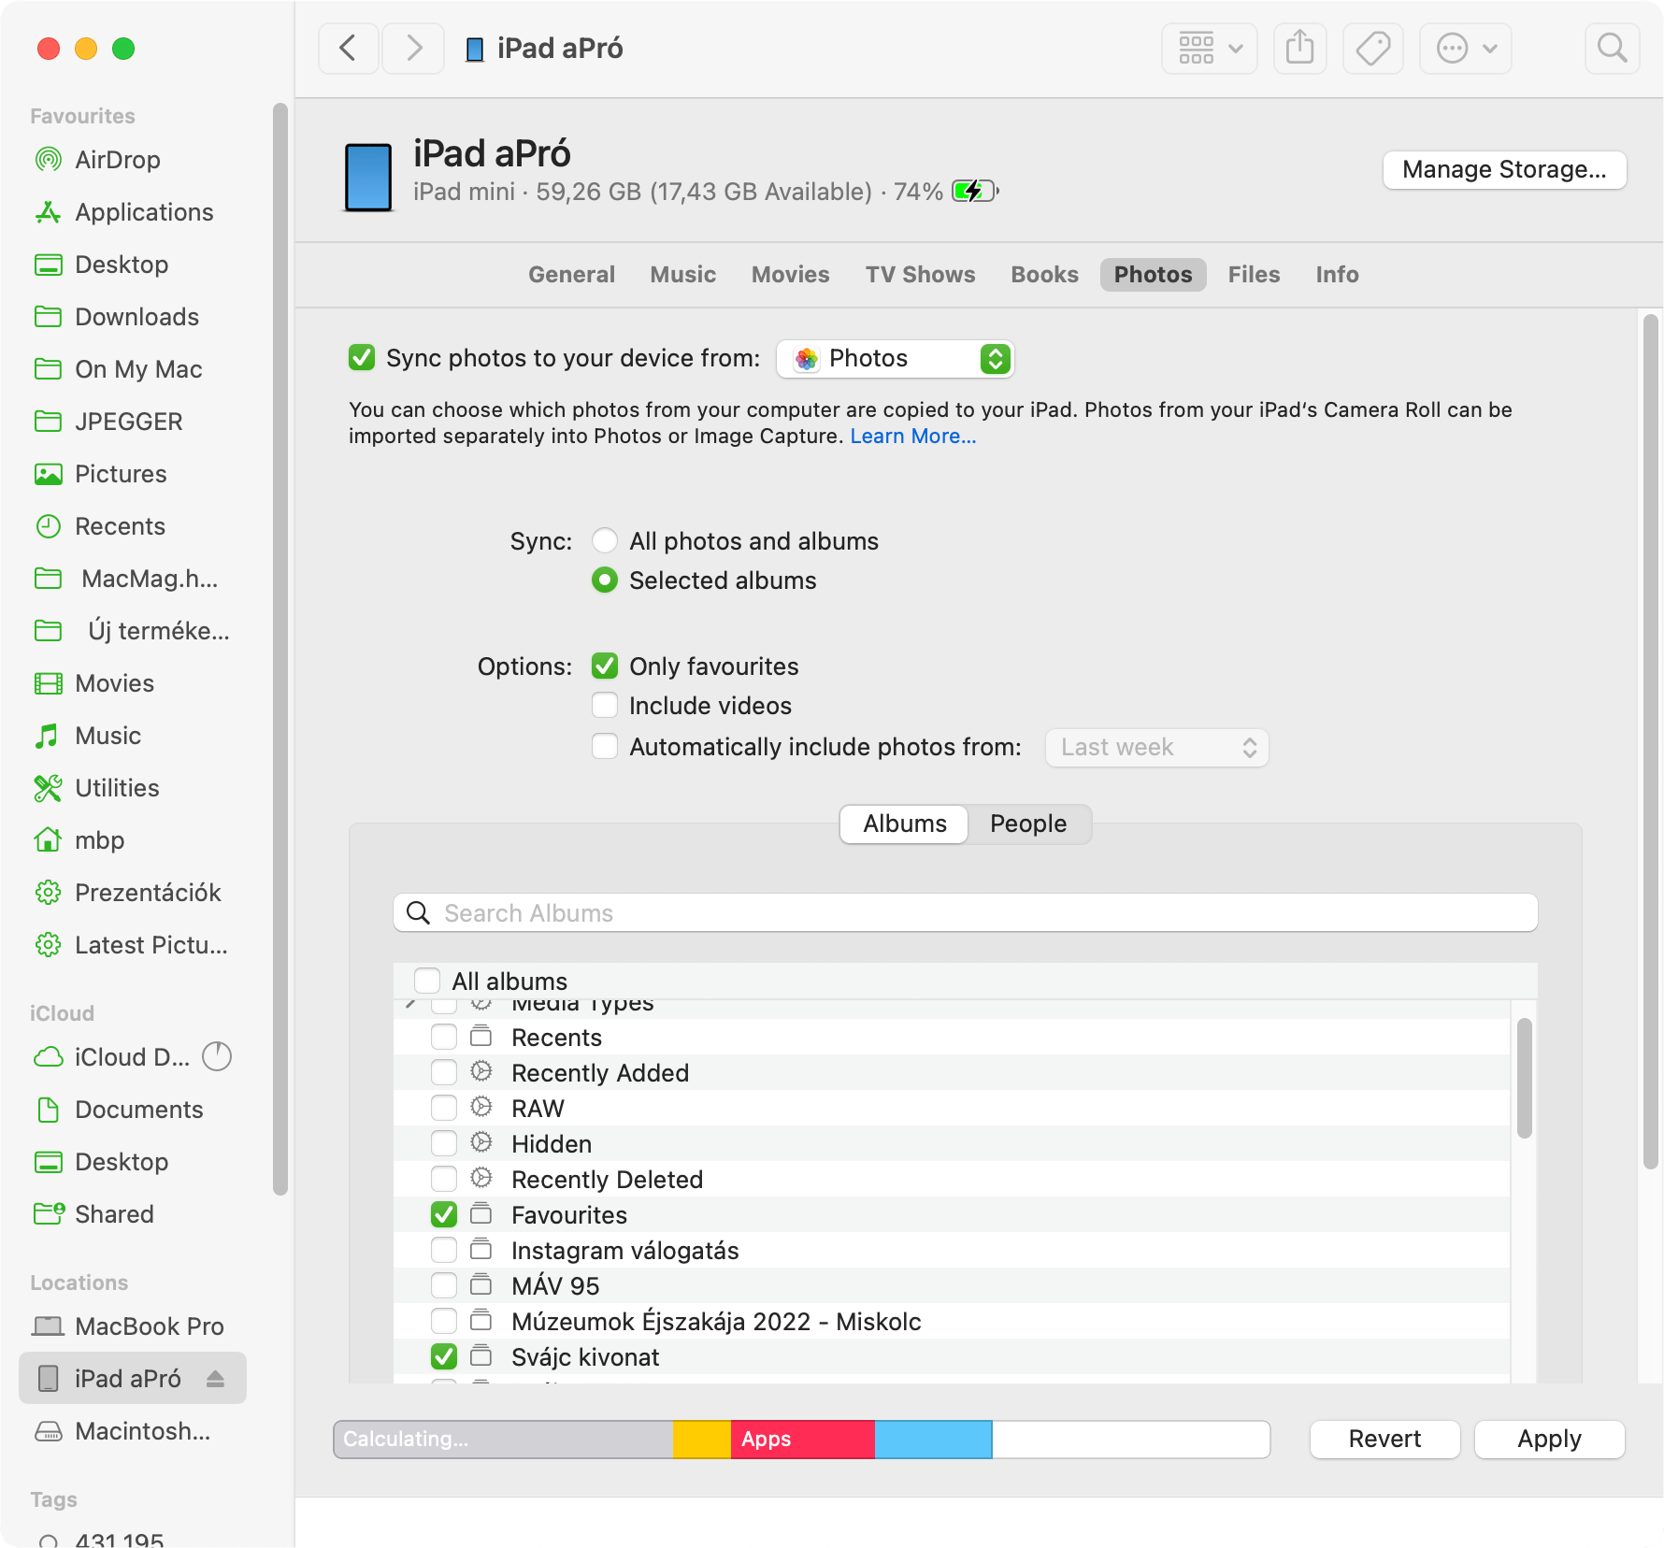This screenshot has width=1664, height=1548.
Task: Click the Manage Storage... button
Action: 1504,169
